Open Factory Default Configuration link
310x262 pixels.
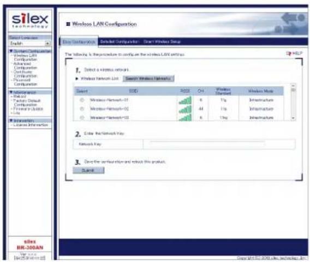coord(27,102)
